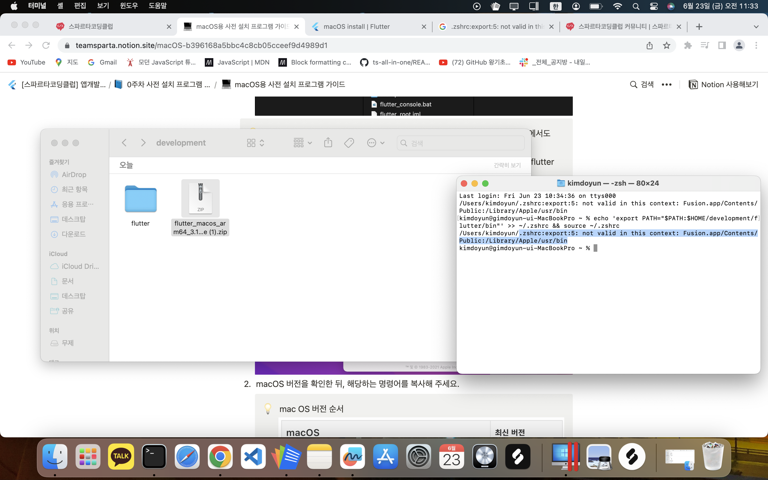Screen dimensions: 768x480
Task: Open Google Chrome in the Dock
Action: (220, 457)
